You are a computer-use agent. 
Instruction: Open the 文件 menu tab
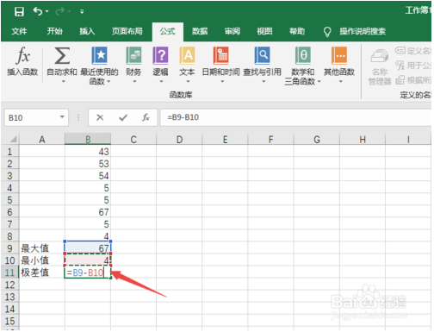tap(19, 31)
